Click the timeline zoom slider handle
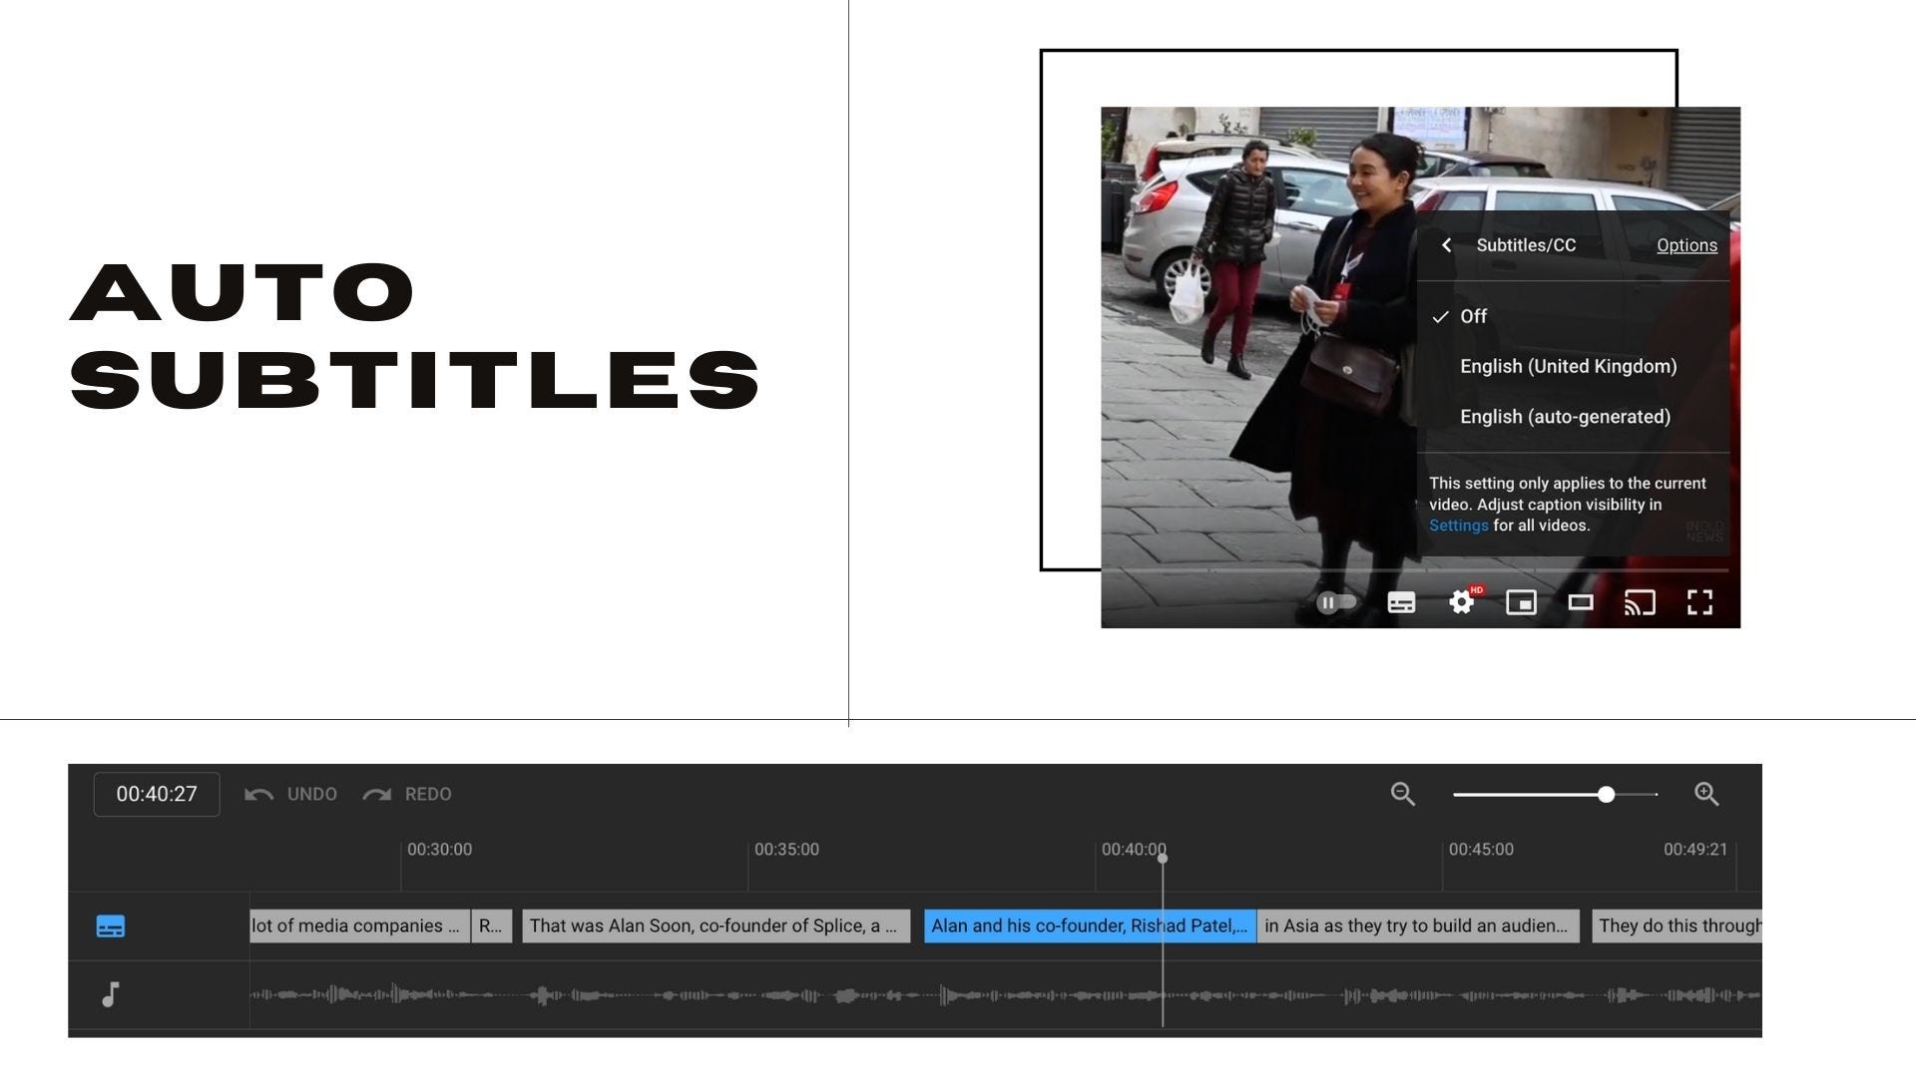Image resolution: width=1916 pixels, height=1077 pixels. tap(1606, 795)
